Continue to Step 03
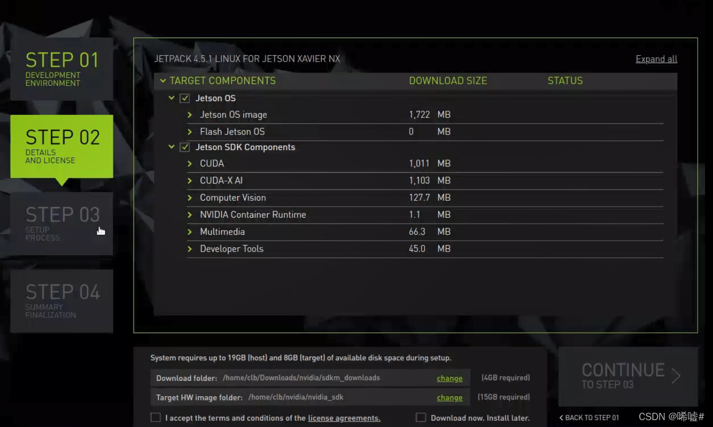Screen dimensions: 713x427 (628, 377)
